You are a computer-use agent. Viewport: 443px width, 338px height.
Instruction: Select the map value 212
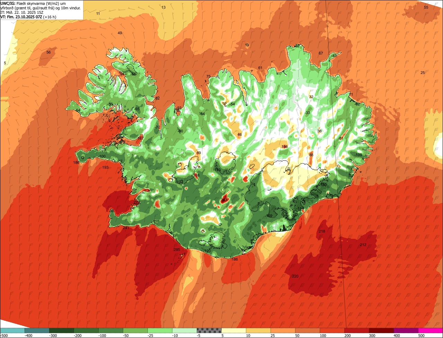point(363,245)
